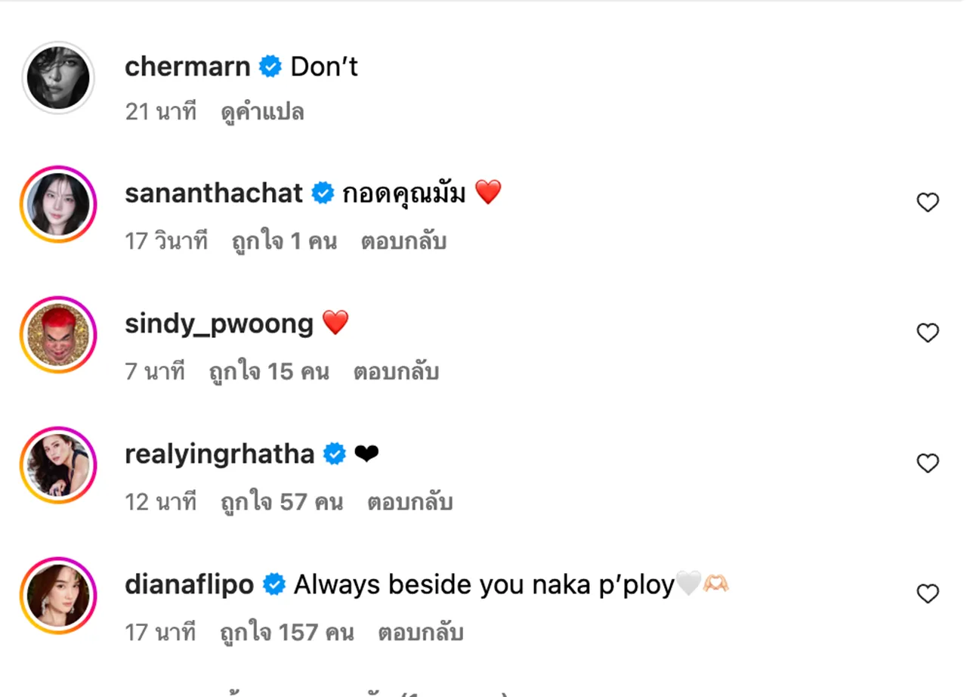Viewport: 967px width, 697px height.
Task: Click the 17 วินาที timestamp
Action: (167, 240)
